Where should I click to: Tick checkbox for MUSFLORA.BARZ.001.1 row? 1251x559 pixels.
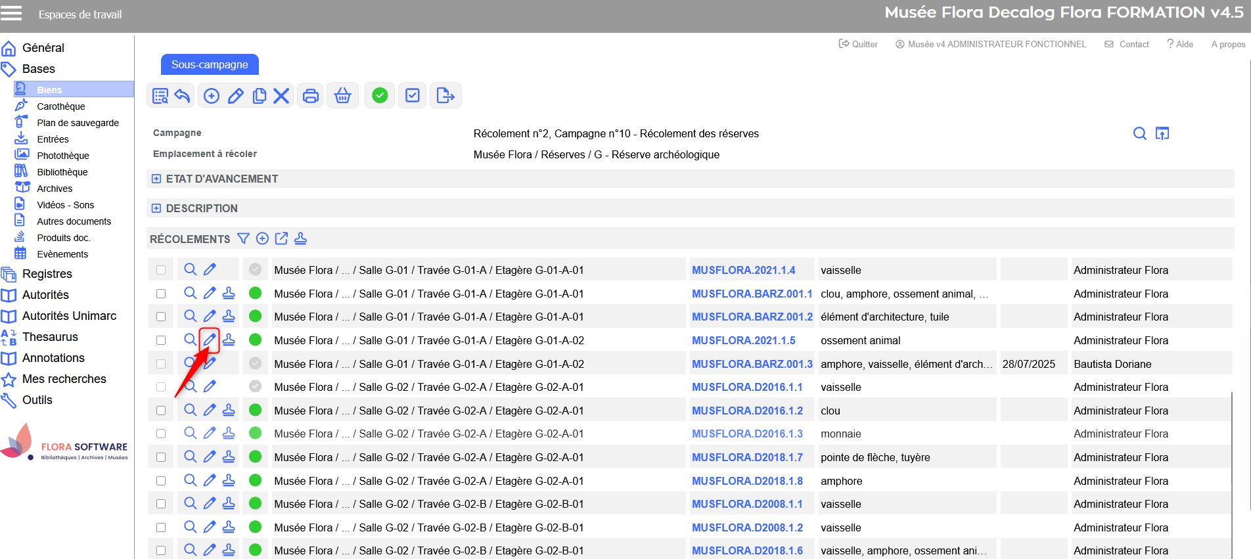161,294
